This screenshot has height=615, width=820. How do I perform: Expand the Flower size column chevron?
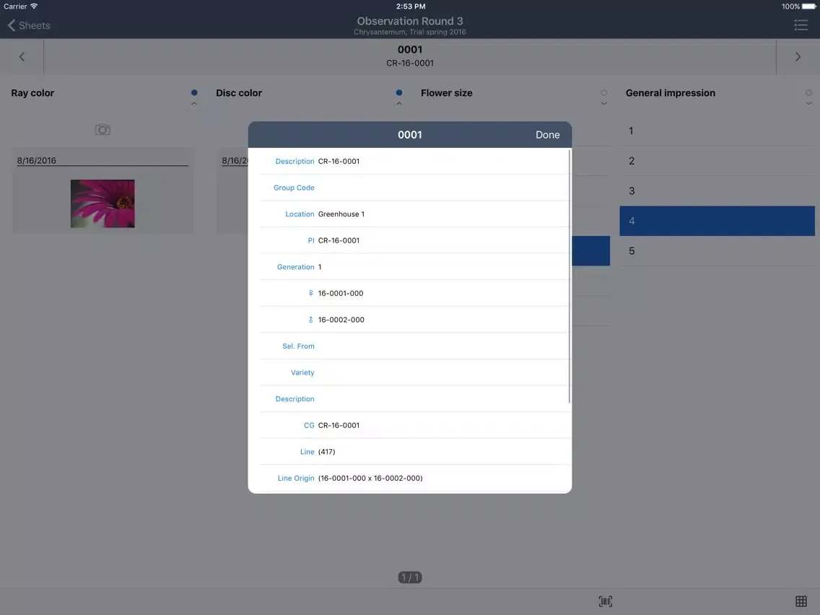[x=604, y=103]
